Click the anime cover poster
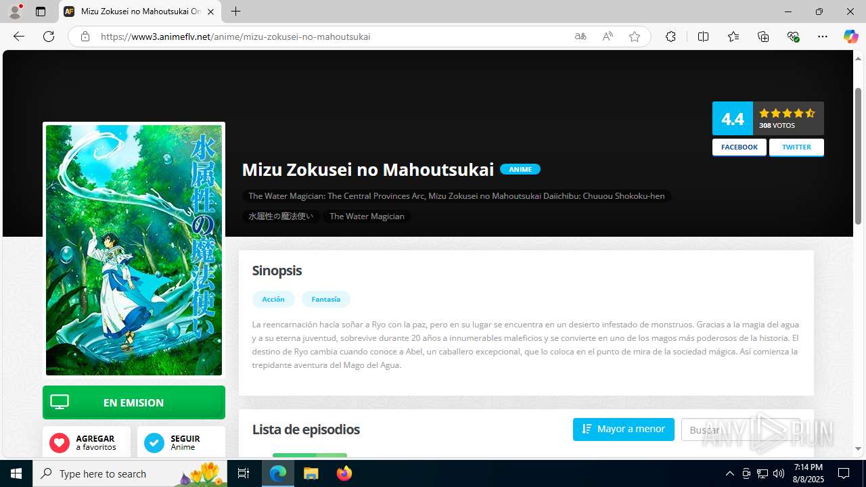866x487 pixels. tap(134, 250)
